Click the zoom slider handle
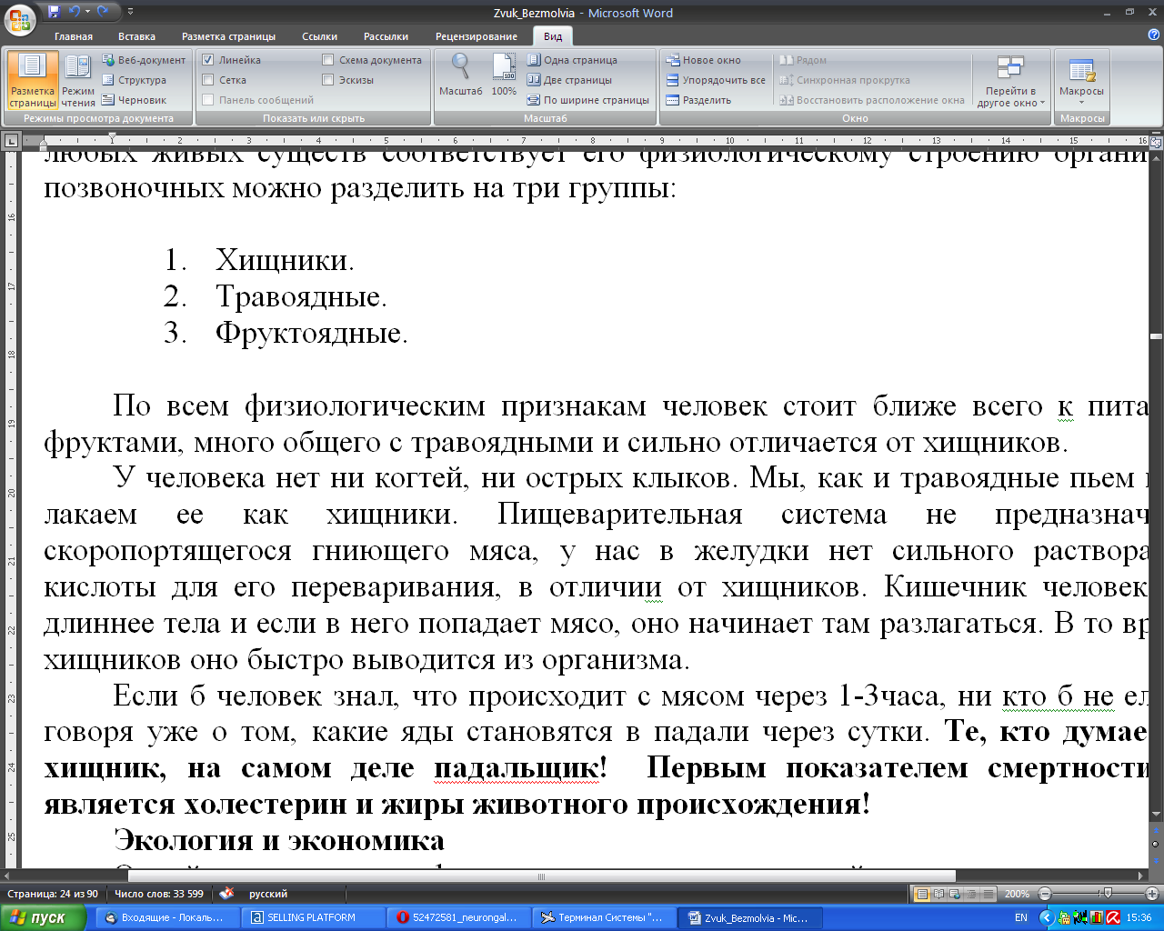 pos(1107,894)
